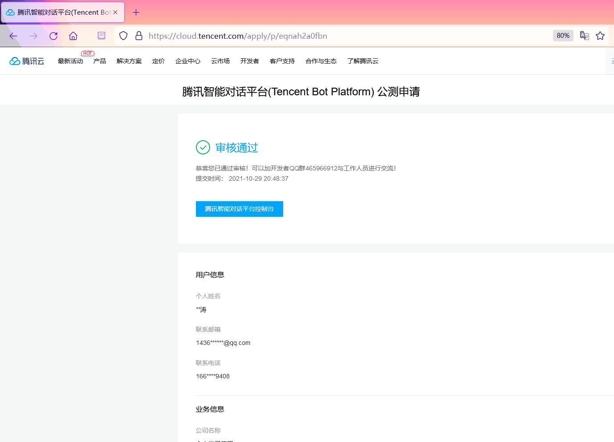614x442 pixels.
Task: Click the 腾讯智能对话平台控制台 button
Action: click(x=240, y=209)
